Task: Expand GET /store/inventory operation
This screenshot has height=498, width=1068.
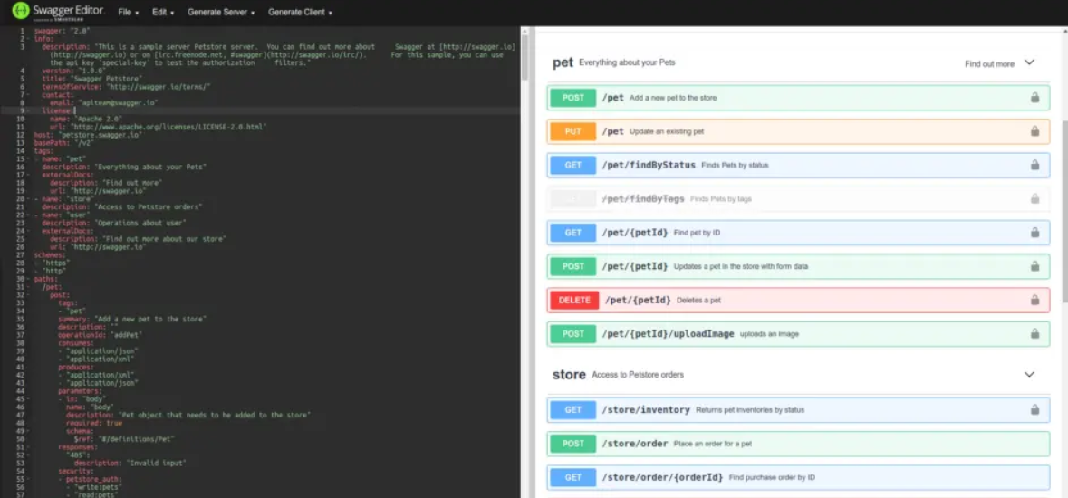Action: click(x=798, y=409)
